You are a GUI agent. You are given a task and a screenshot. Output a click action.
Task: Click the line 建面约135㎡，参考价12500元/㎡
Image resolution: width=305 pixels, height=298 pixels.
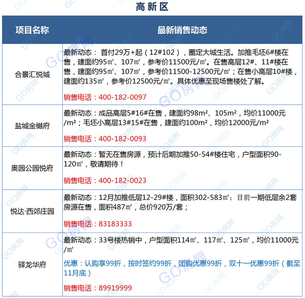point(164,81)
